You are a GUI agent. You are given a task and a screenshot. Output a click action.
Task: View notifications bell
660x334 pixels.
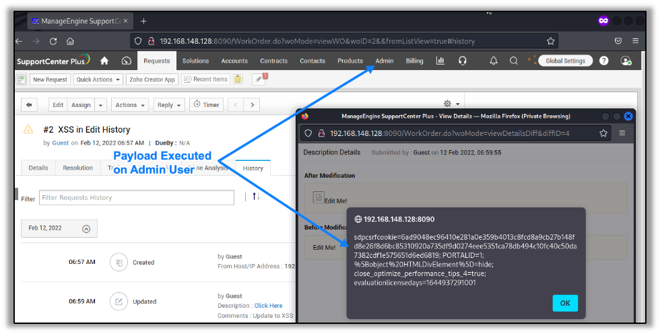click(x=493, y=61)
